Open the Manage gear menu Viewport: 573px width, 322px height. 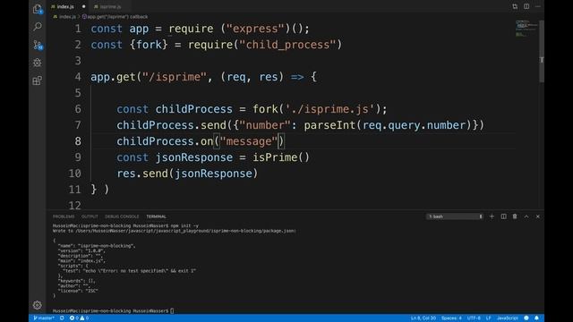point(38,305)
